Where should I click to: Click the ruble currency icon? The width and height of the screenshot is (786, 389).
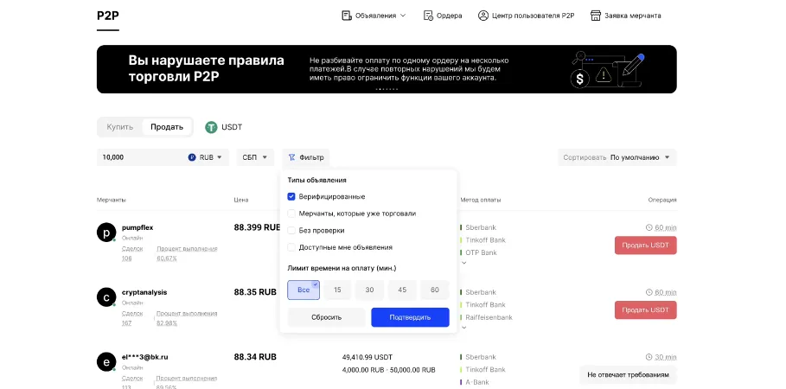coord(192,157)
